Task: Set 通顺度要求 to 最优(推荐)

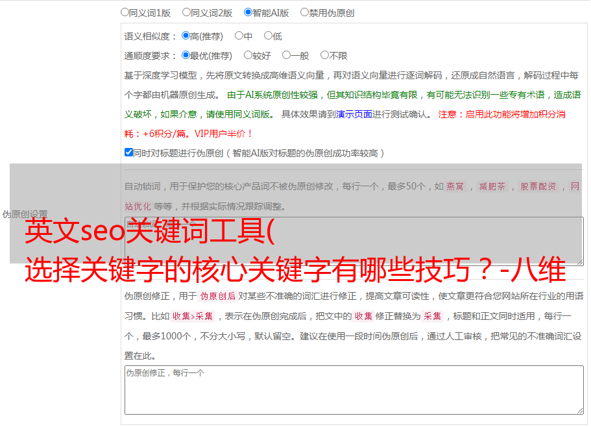Action: (x=186, y=55)
